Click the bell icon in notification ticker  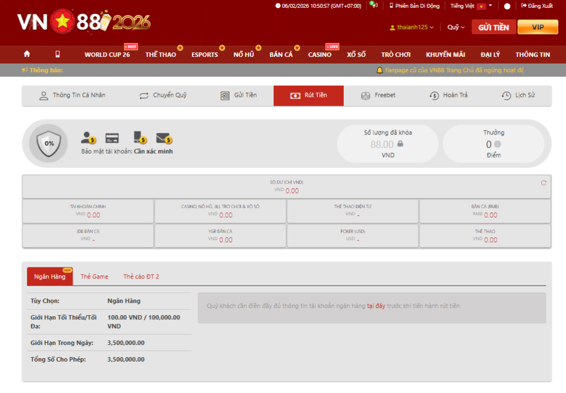379,70
